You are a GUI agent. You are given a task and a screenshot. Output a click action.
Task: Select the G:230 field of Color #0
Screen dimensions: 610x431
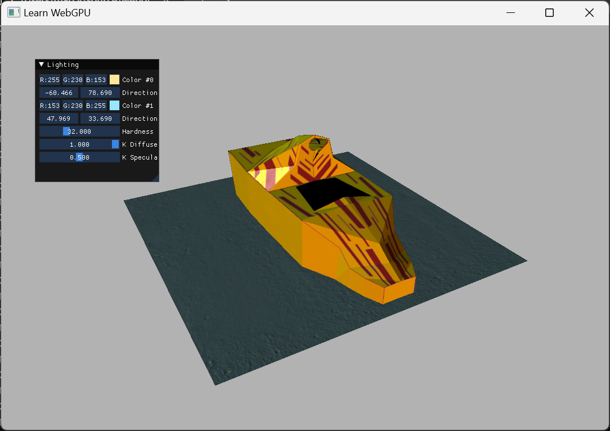point(73,80)
